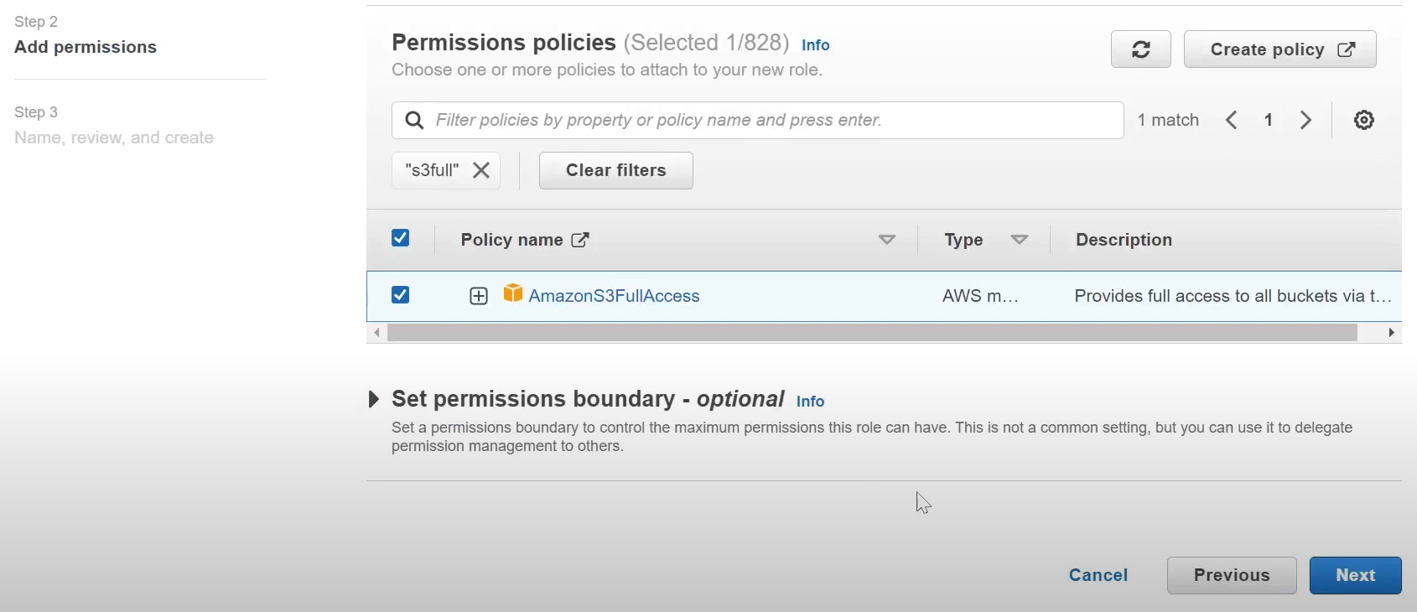Select Step 3 Name, review, and create
Image resolution: width=1417 pixels, height=612 pixels.
114,137
